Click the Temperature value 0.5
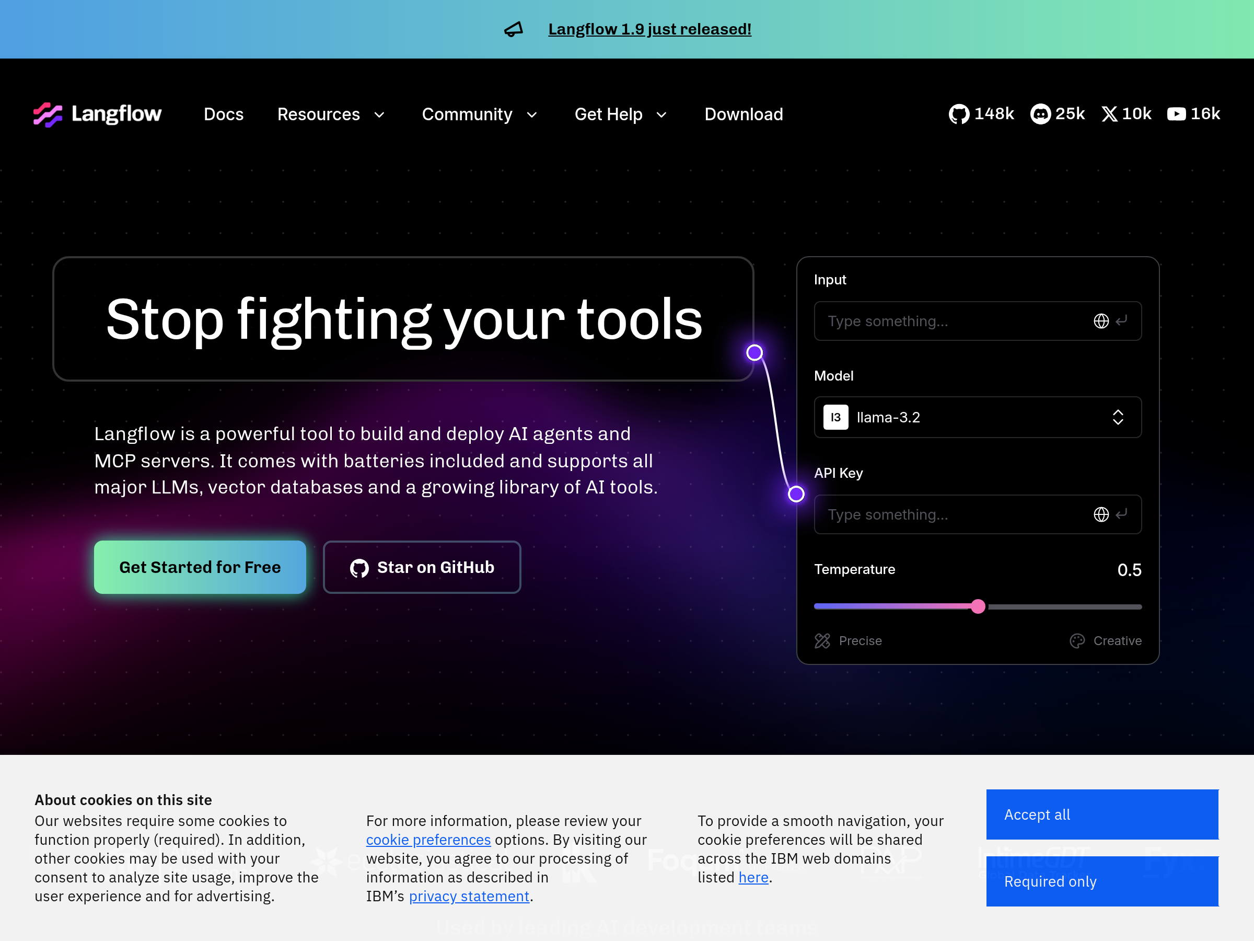 coord(1129,570)
